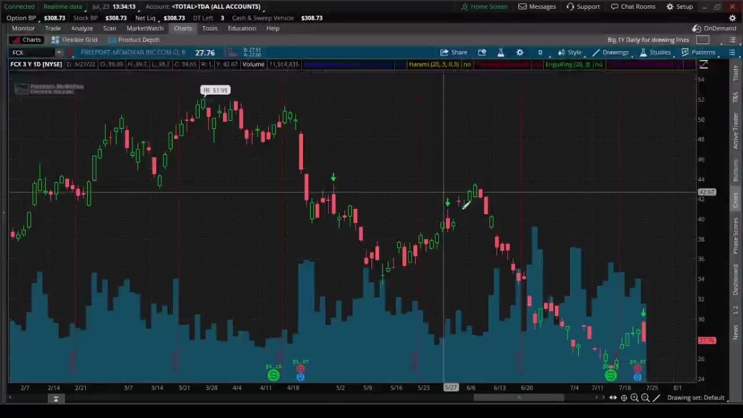
Task: Click the flask icon beside Share
Action: 500,52
